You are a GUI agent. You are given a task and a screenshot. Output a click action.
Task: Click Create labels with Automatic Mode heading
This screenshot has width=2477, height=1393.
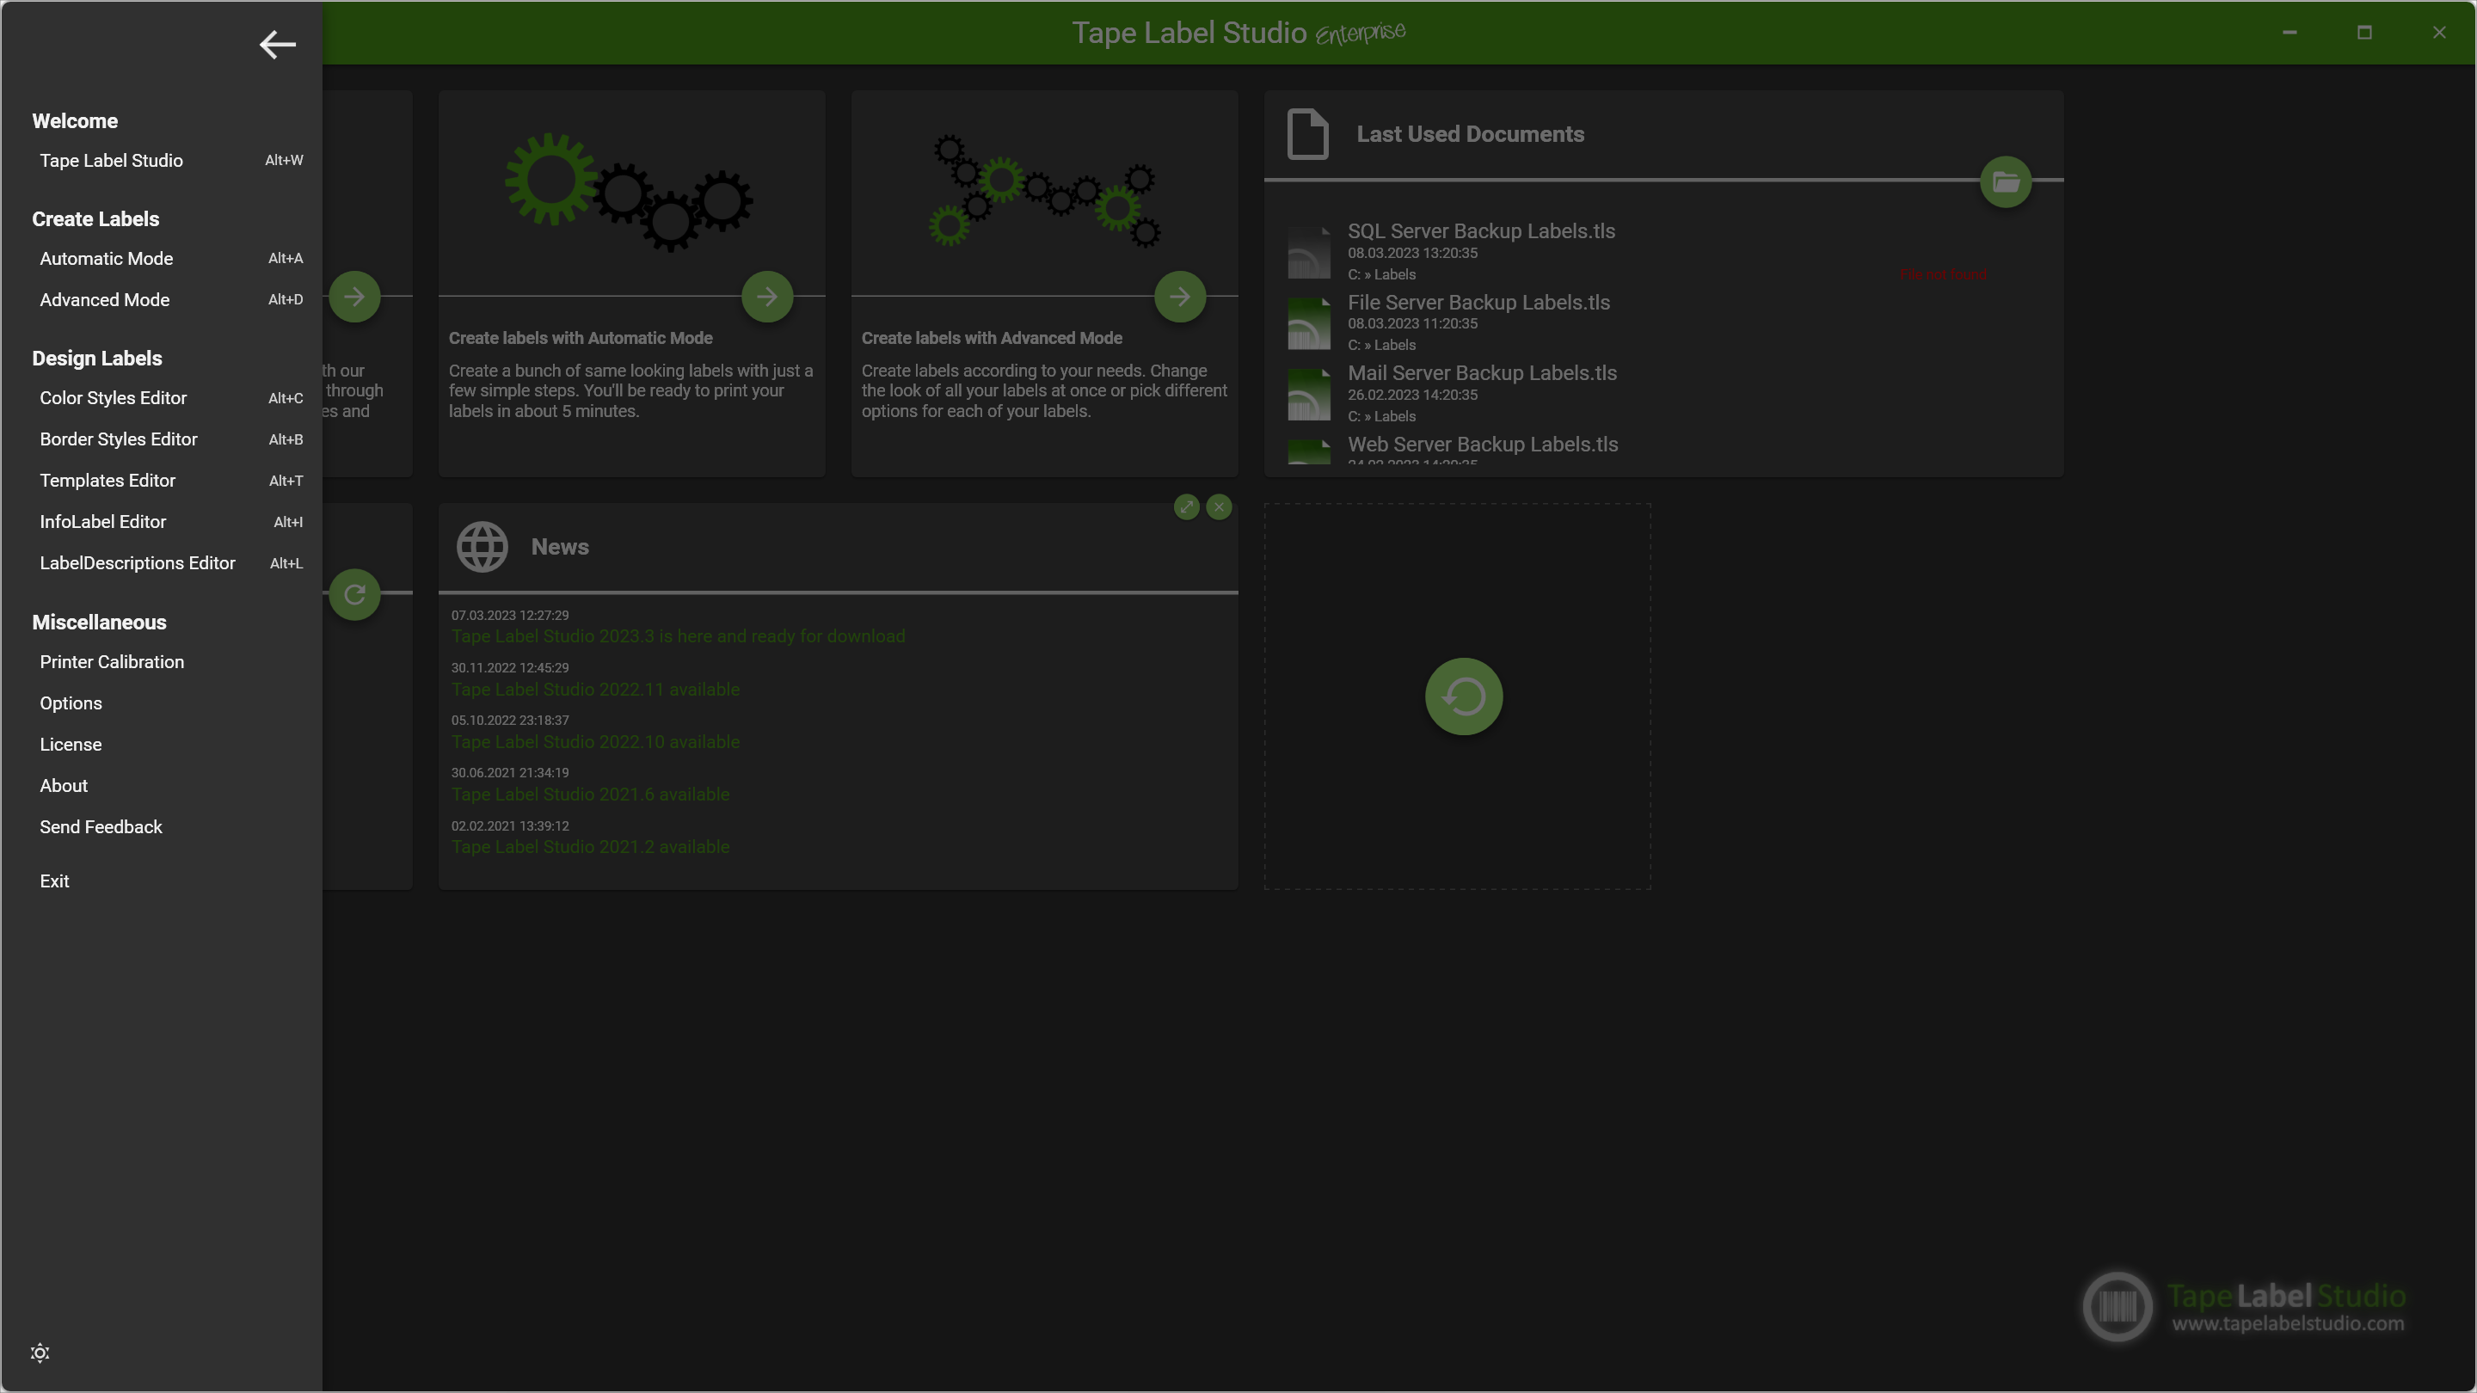pos(580,339)
